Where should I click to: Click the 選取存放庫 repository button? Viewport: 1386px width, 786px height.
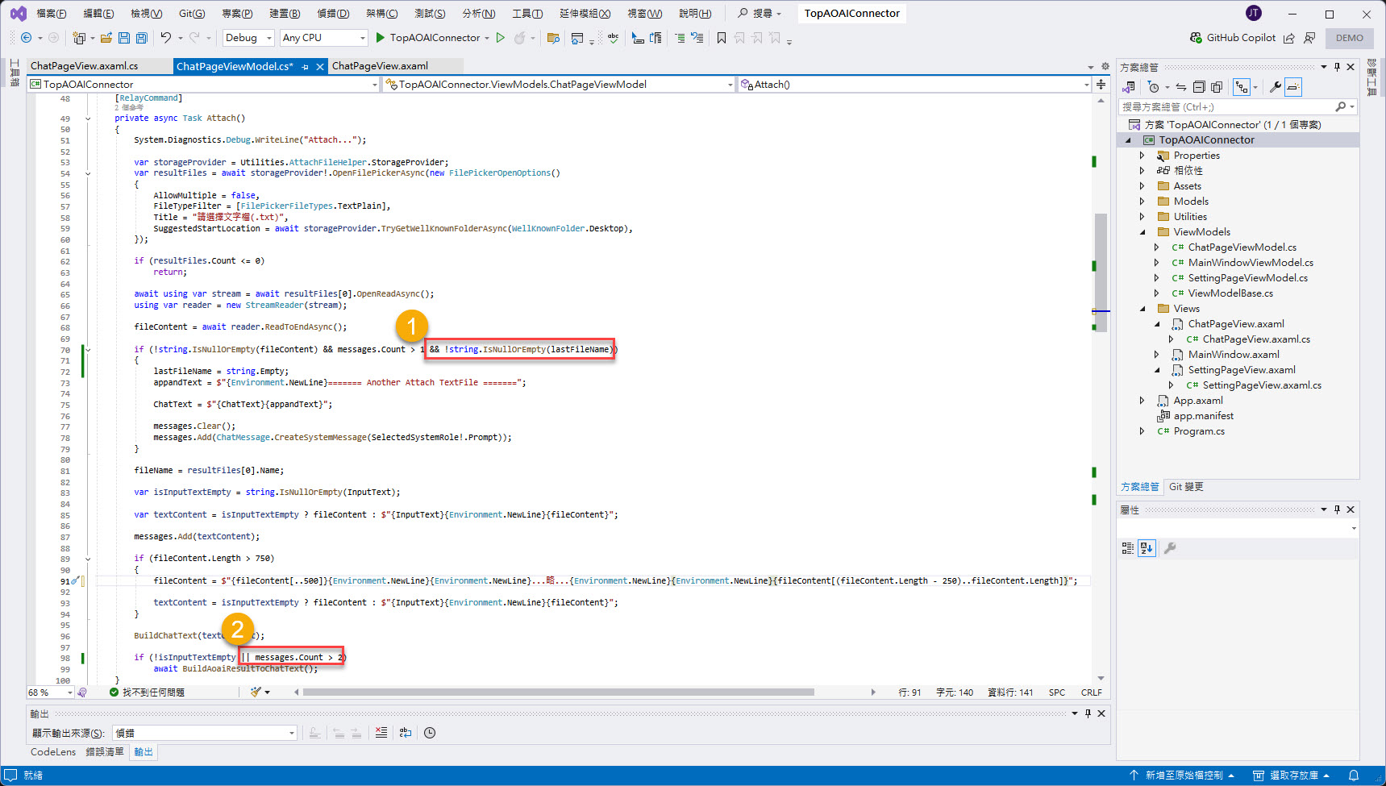coord(1291,776)
